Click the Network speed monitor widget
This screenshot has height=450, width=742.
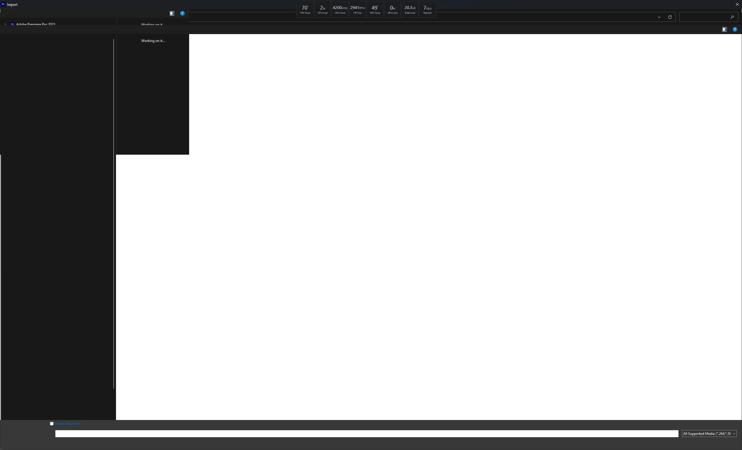pyautogui.click(x=427, y=10)
